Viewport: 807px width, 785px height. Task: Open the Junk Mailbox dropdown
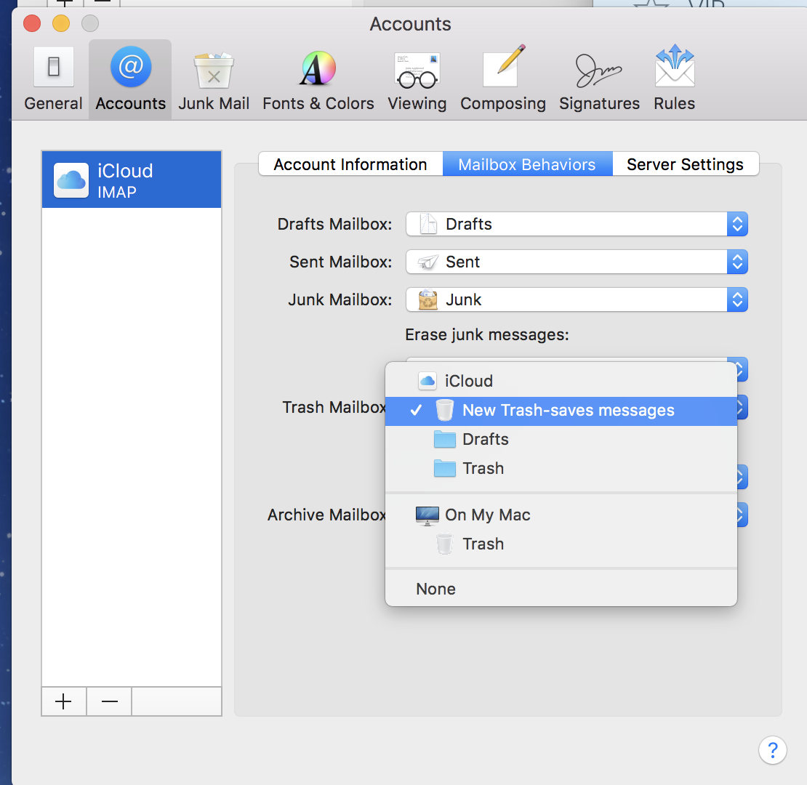coord(577,299)
